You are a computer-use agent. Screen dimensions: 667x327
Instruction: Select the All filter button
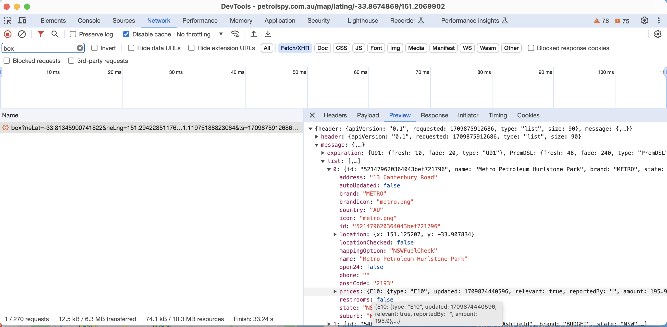pos(267,48)
